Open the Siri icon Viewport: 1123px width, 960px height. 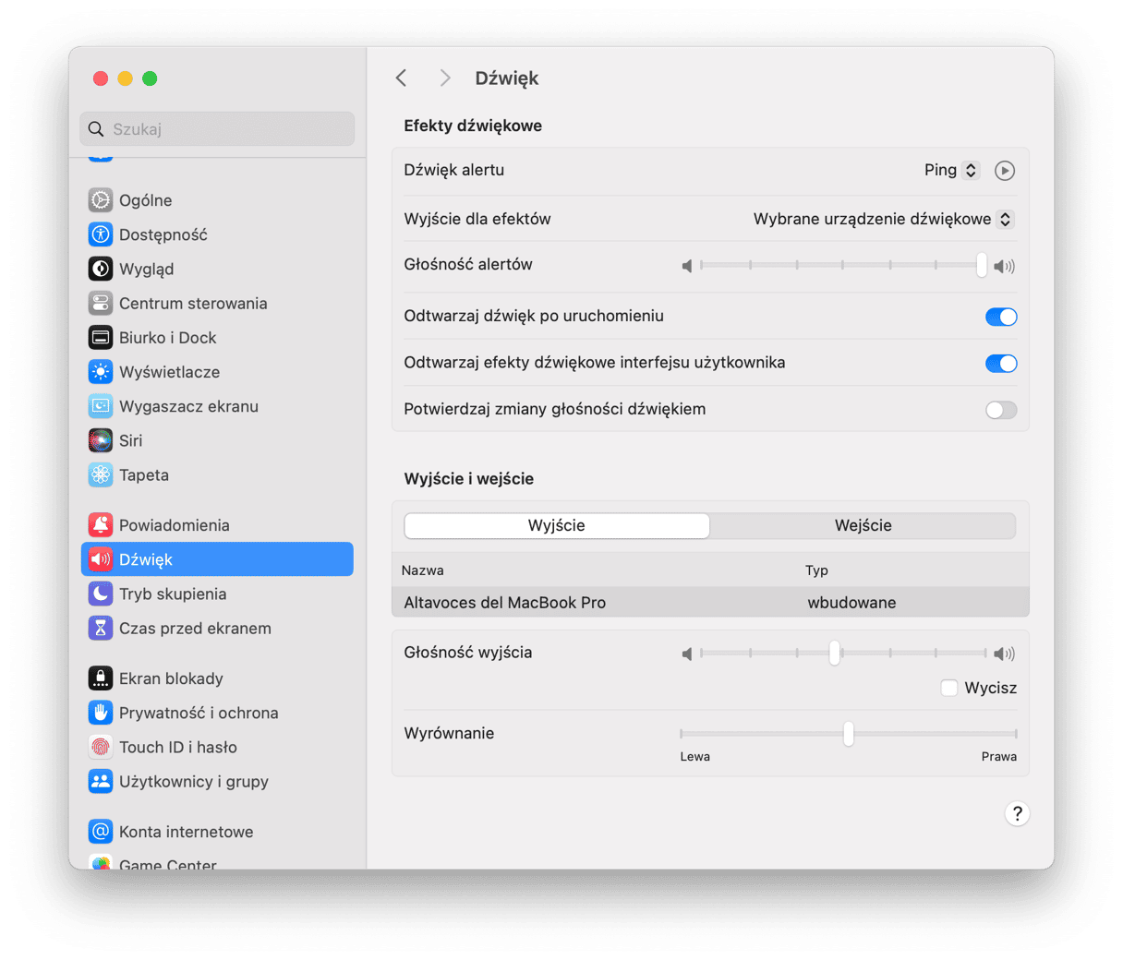(101, 440)
